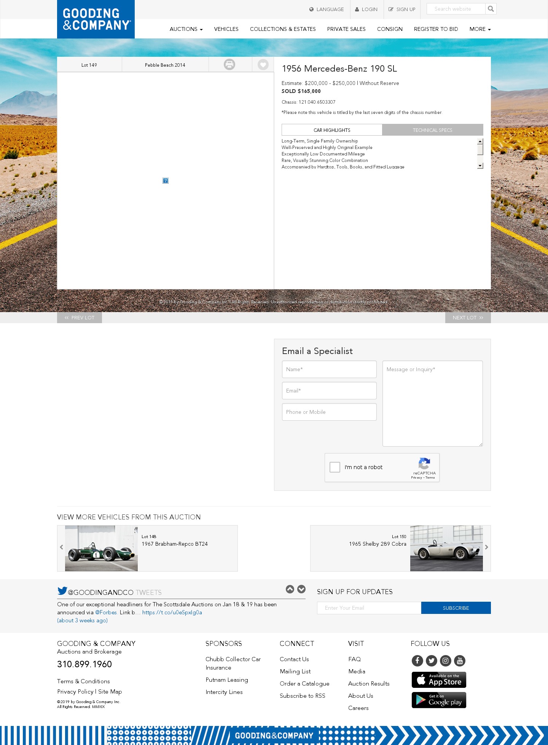The height and width of the screenshot is (745, 548).
Task: Click the @Forbes tweet link
Action: (x=106, y=612)
